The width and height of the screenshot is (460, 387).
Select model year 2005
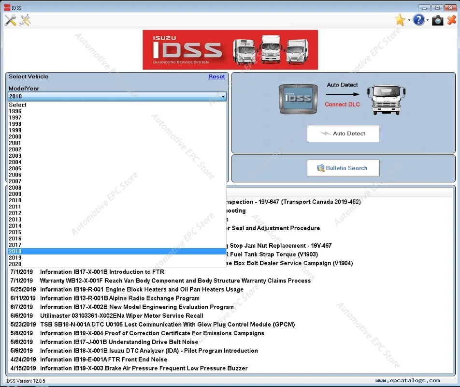[x=117, y=168]
